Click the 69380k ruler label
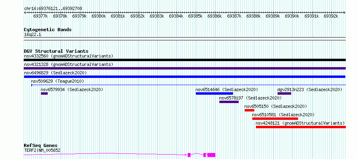The height and width of the screenshot is (159, 357). [99, 16]
